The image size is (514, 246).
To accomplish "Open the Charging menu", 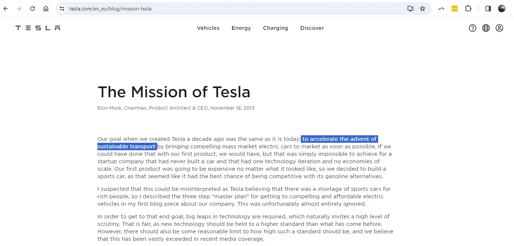I will pyautogui.click(x=275, y=28).
